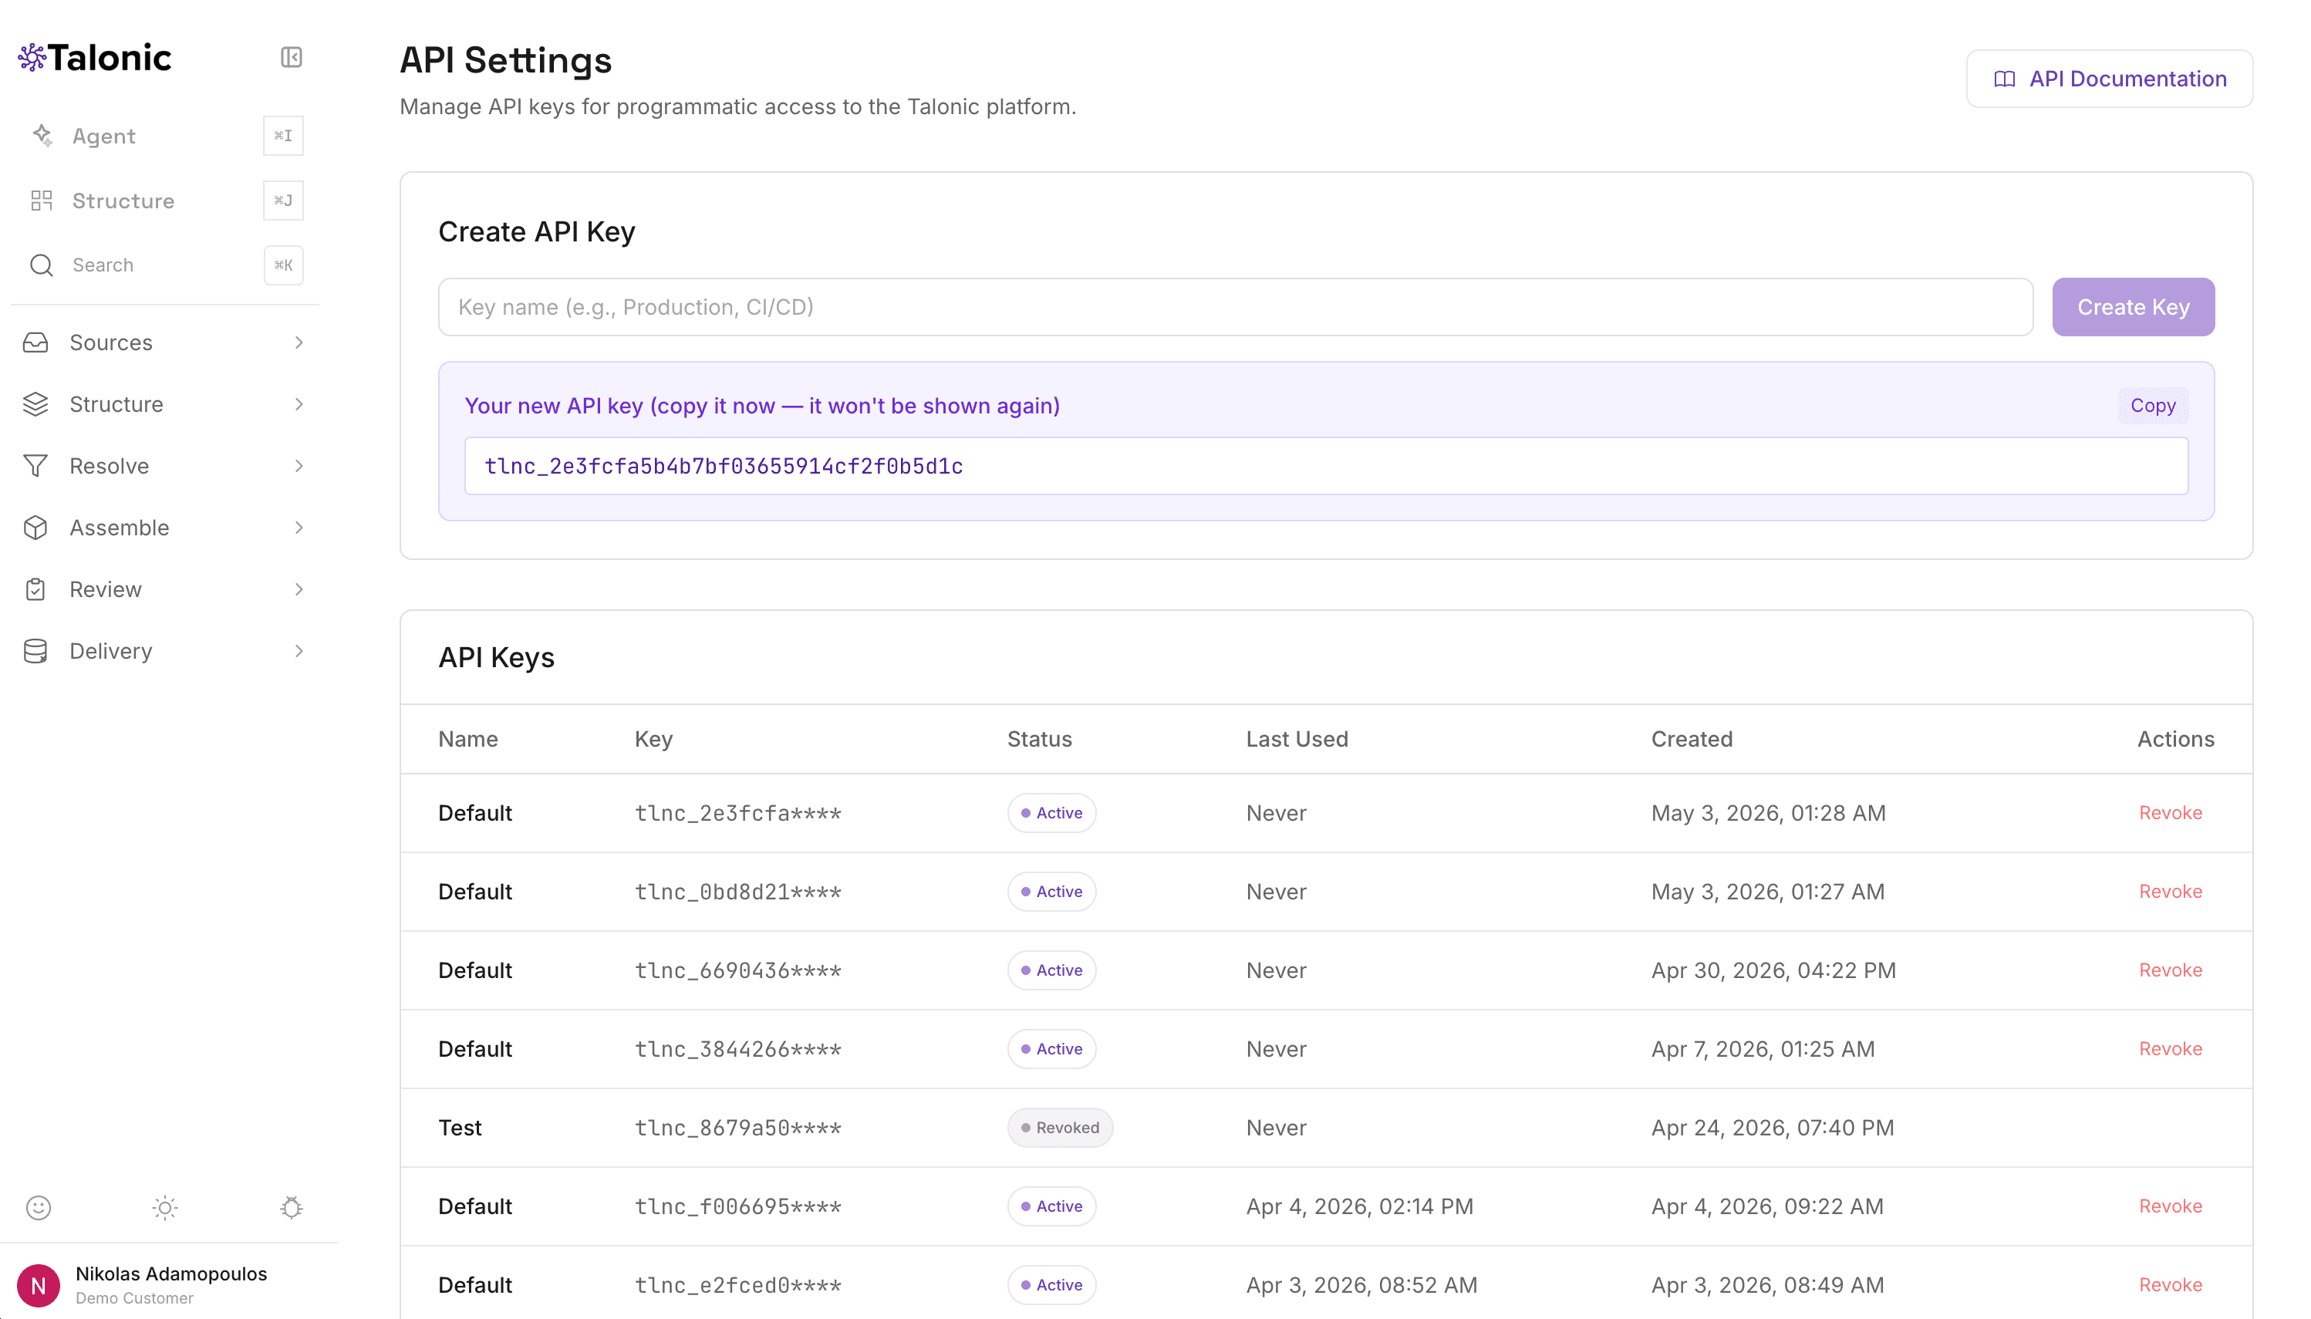
Task: Click Active badge for tlnc_2e3fcfa row
Action: [x=1051, y=812]
